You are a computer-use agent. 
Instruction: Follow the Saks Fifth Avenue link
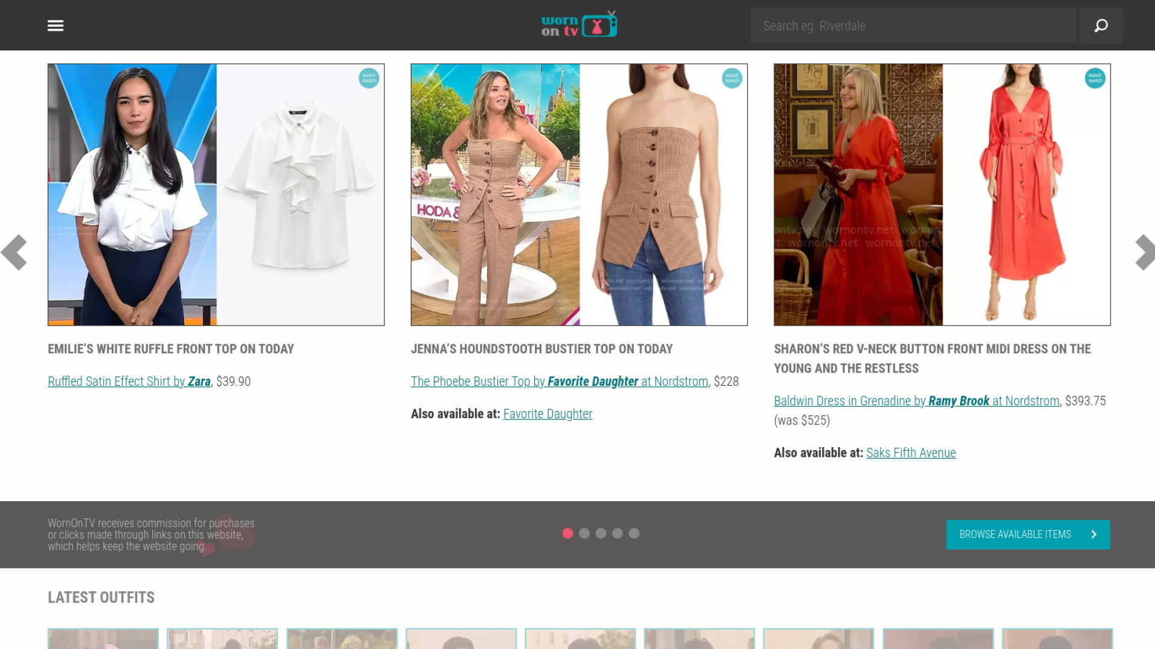[911, 452]
